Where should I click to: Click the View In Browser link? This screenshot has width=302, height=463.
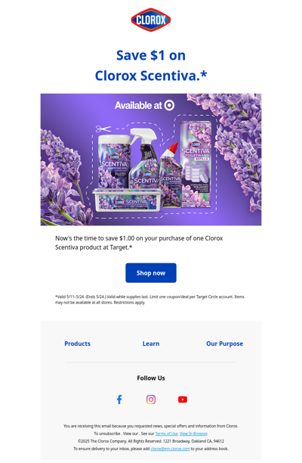pyautogui.click(x=193, y=433)
